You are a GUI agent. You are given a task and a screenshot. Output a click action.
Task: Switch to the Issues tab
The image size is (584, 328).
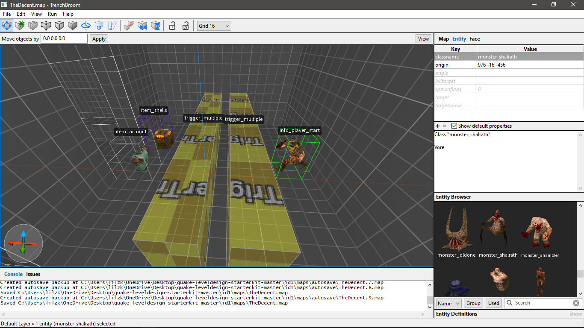coord(33,274)
